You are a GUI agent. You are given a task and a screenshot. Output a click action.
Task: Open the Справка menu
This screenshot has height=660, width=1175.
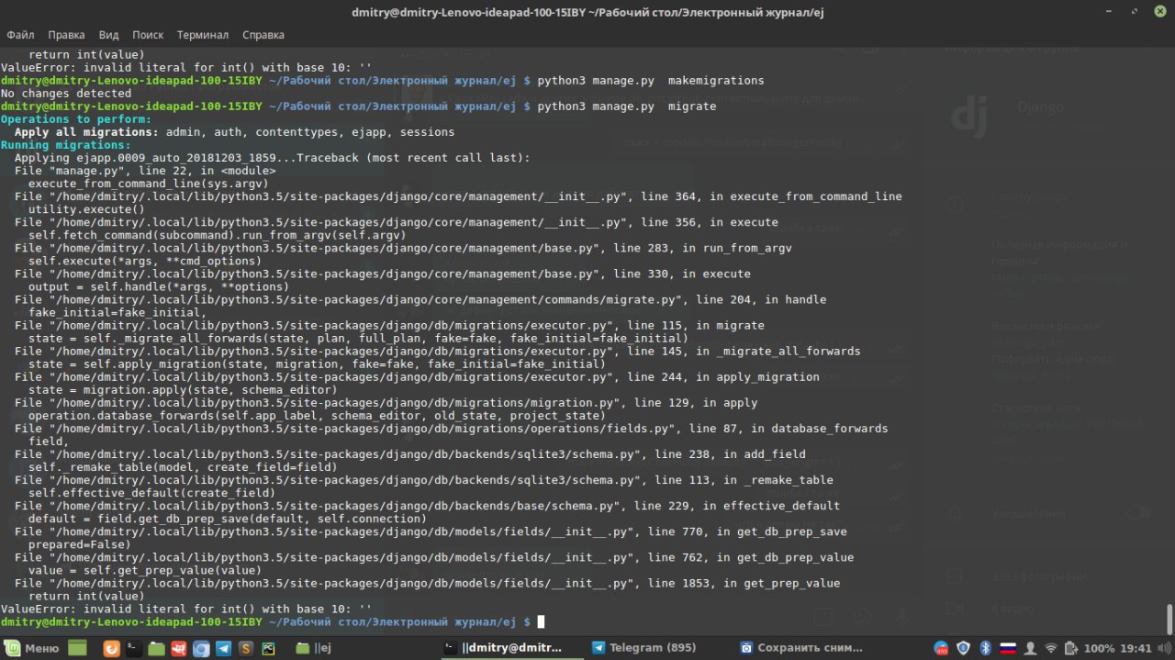pos(263,35)
